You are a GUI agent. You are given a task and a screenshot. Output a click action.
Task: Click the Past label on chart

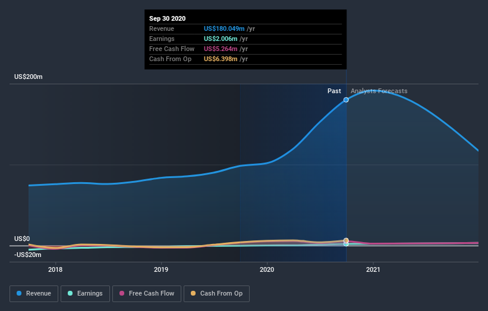tap(334, 91)
